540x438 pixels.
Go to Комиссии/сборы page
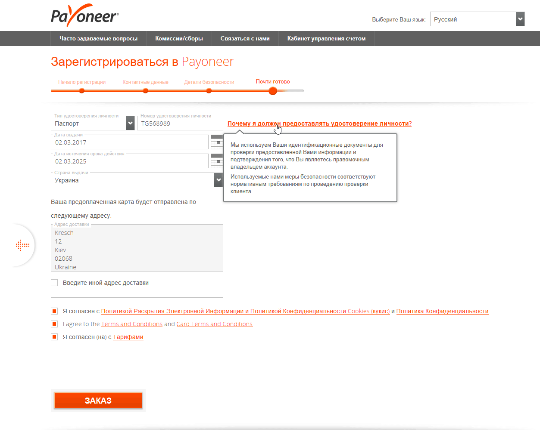pos(179,38)
